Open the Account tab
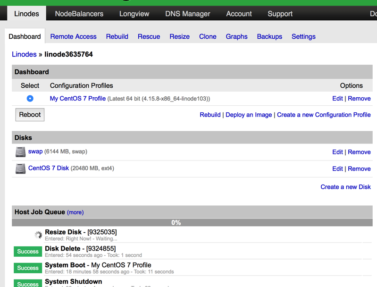 click(x=239, y=14)
